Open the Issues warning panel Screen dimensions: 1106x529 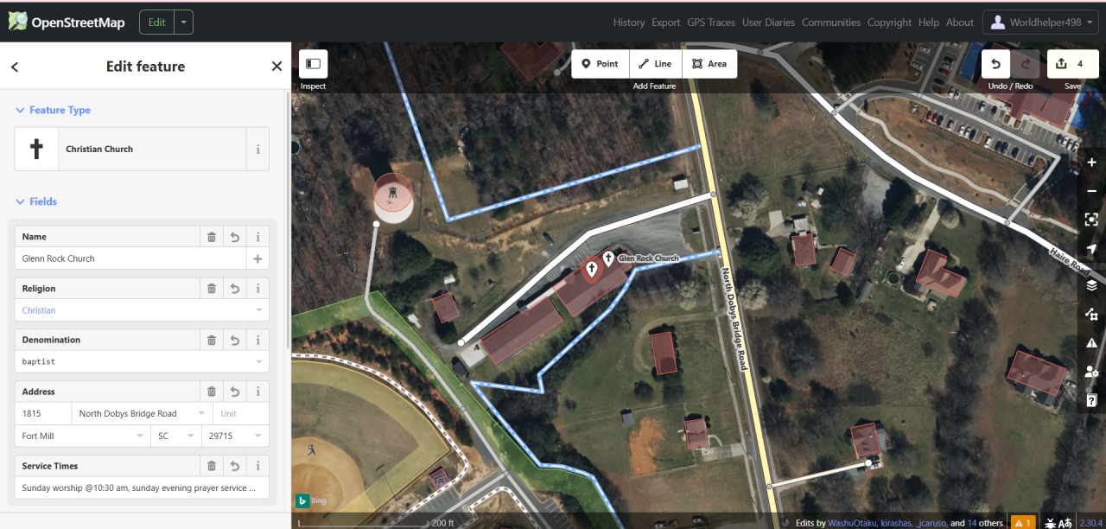(x=1091, y=342)
